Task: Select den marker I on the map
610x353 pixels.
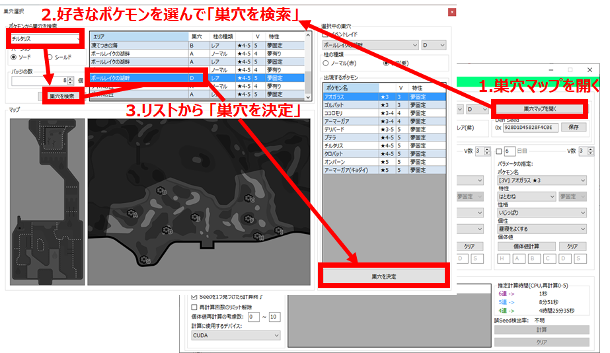Action: 279,231
